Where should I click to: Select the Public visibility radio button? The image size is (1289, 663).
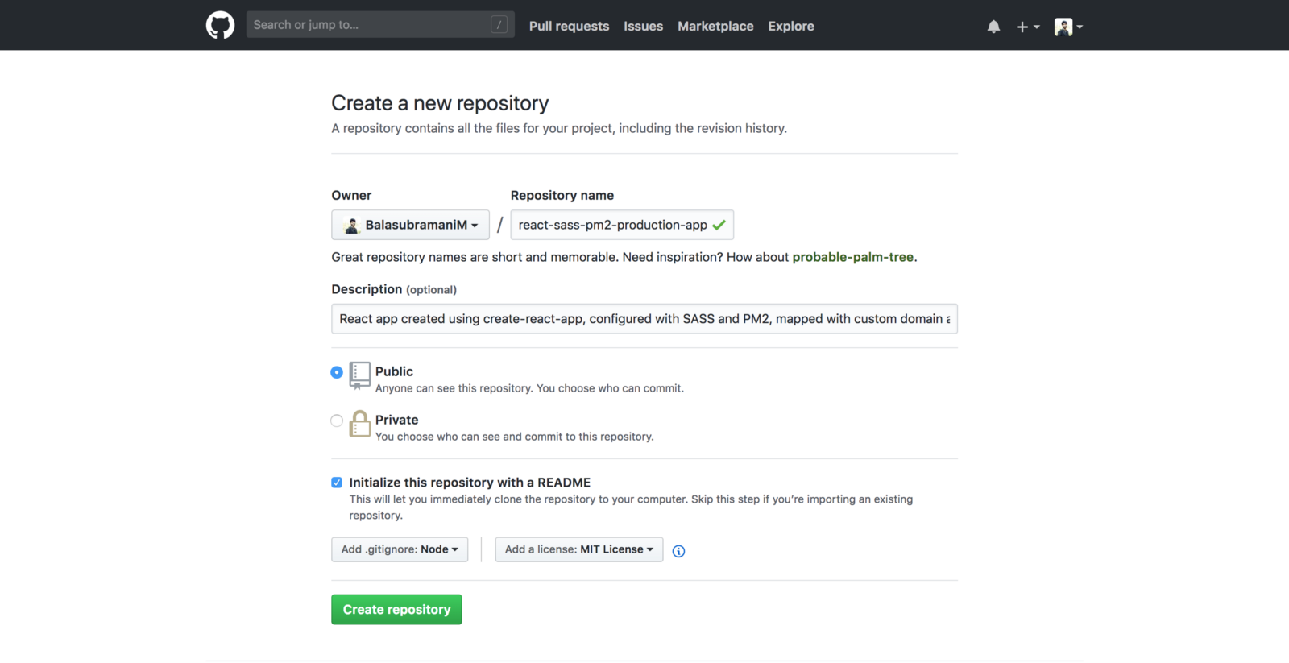click(337, 372)
